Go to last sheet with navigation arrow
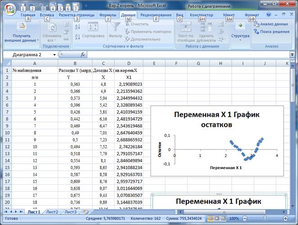The image size is (298, 225). [21, 211]
